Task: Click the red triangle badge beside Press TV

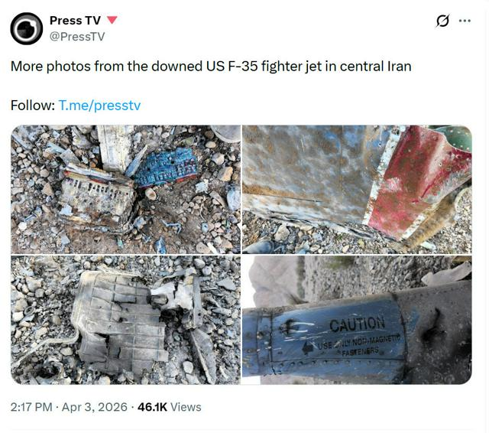Action: (112, 20)
